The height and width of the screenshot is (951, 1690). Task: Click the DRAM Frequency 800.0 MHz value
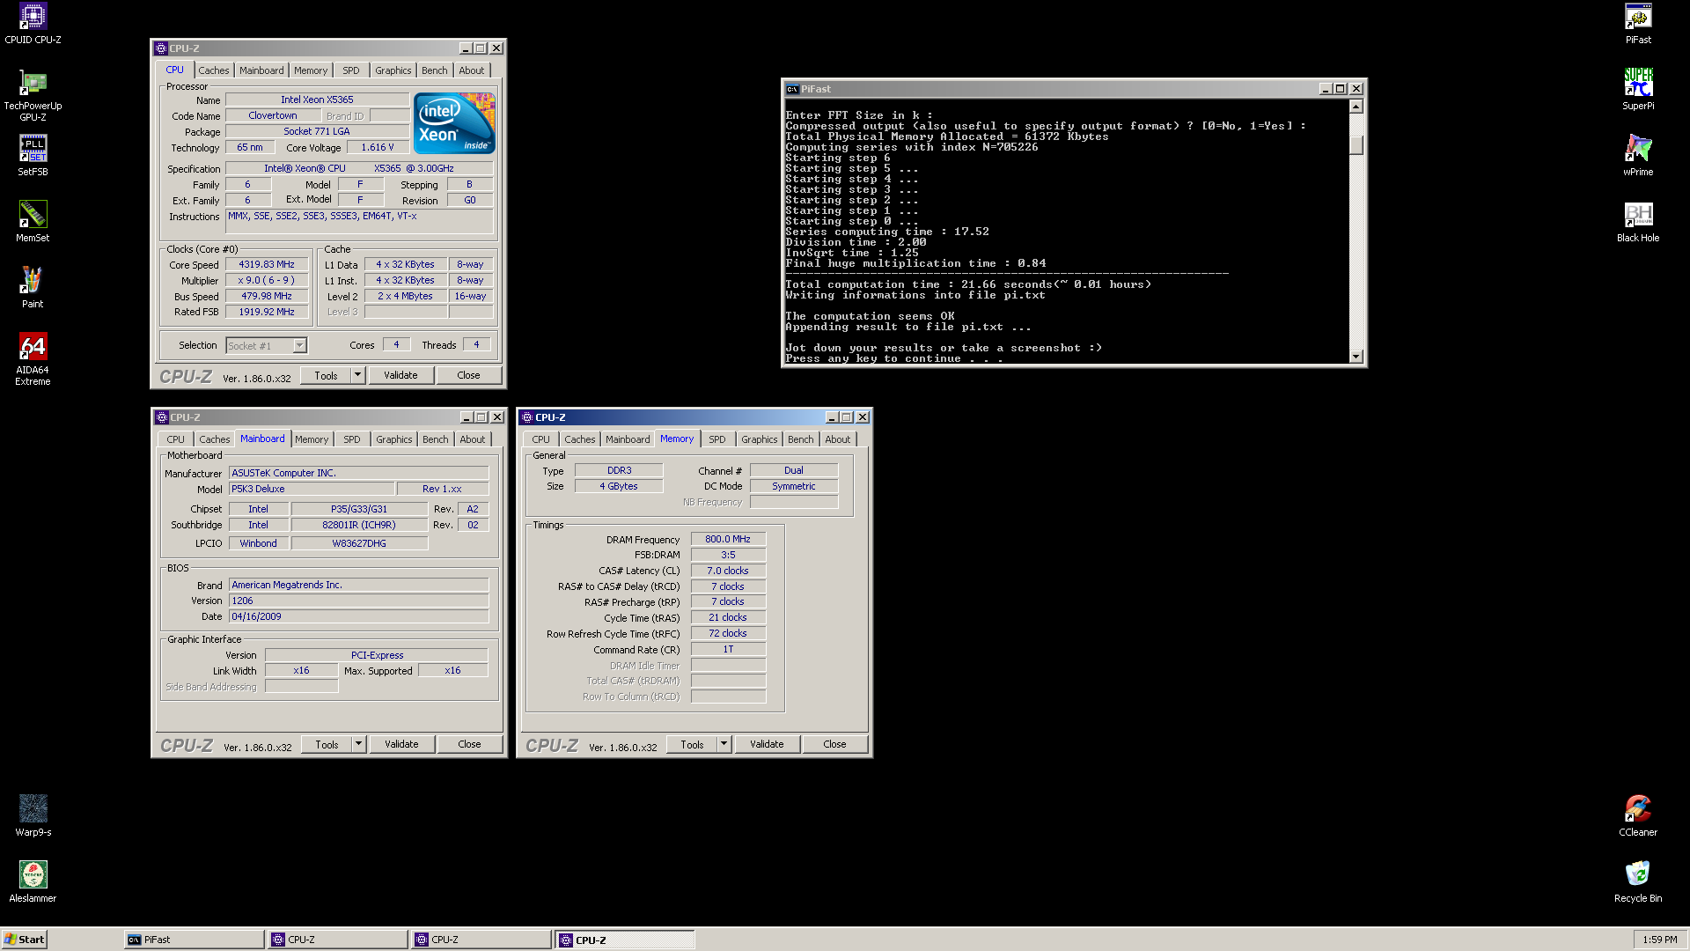[x=728, y=539]
